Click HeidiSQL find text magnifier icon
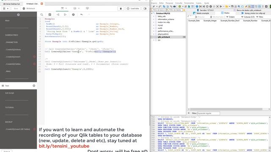Viewport: 271px width, 152px height. pyautogui.click(x=239, y=6)
